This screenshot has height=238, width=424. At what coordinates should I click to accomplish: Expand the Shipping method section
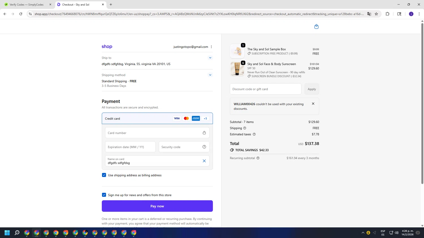point(210,75)
